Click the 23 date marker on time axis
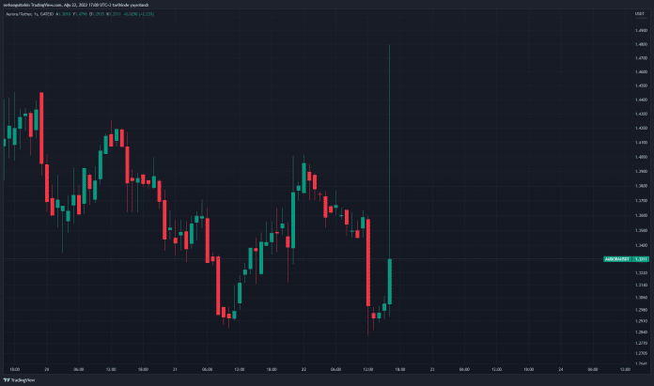 [432, 370]
